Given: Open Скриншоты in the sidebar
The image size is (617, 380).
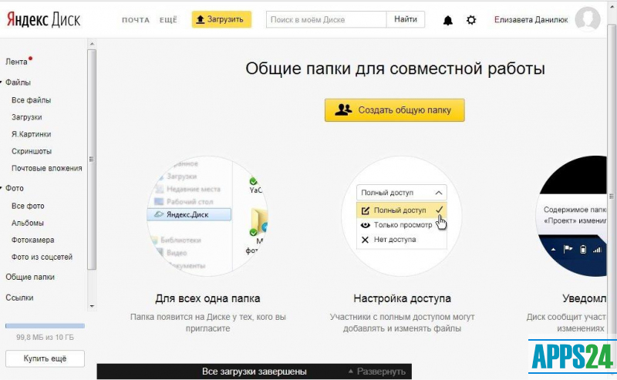Looking at the screenshot, I should [x=32, y=151].
